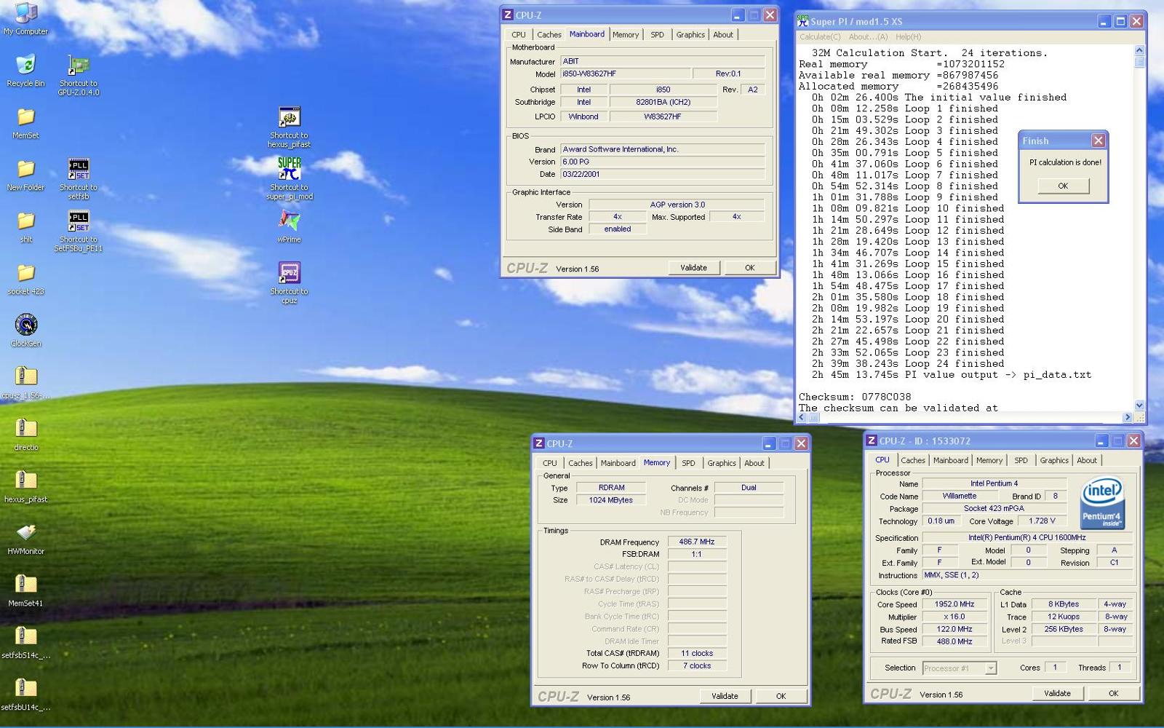Click OK in the Finish dialog

click(1063, 186)
